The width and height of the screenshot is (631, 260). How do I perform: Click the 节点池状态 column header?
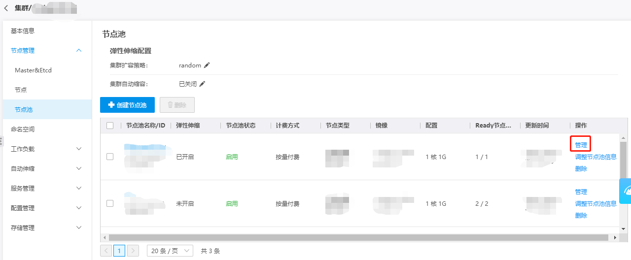pyautogui.click(x=241, y=126)
